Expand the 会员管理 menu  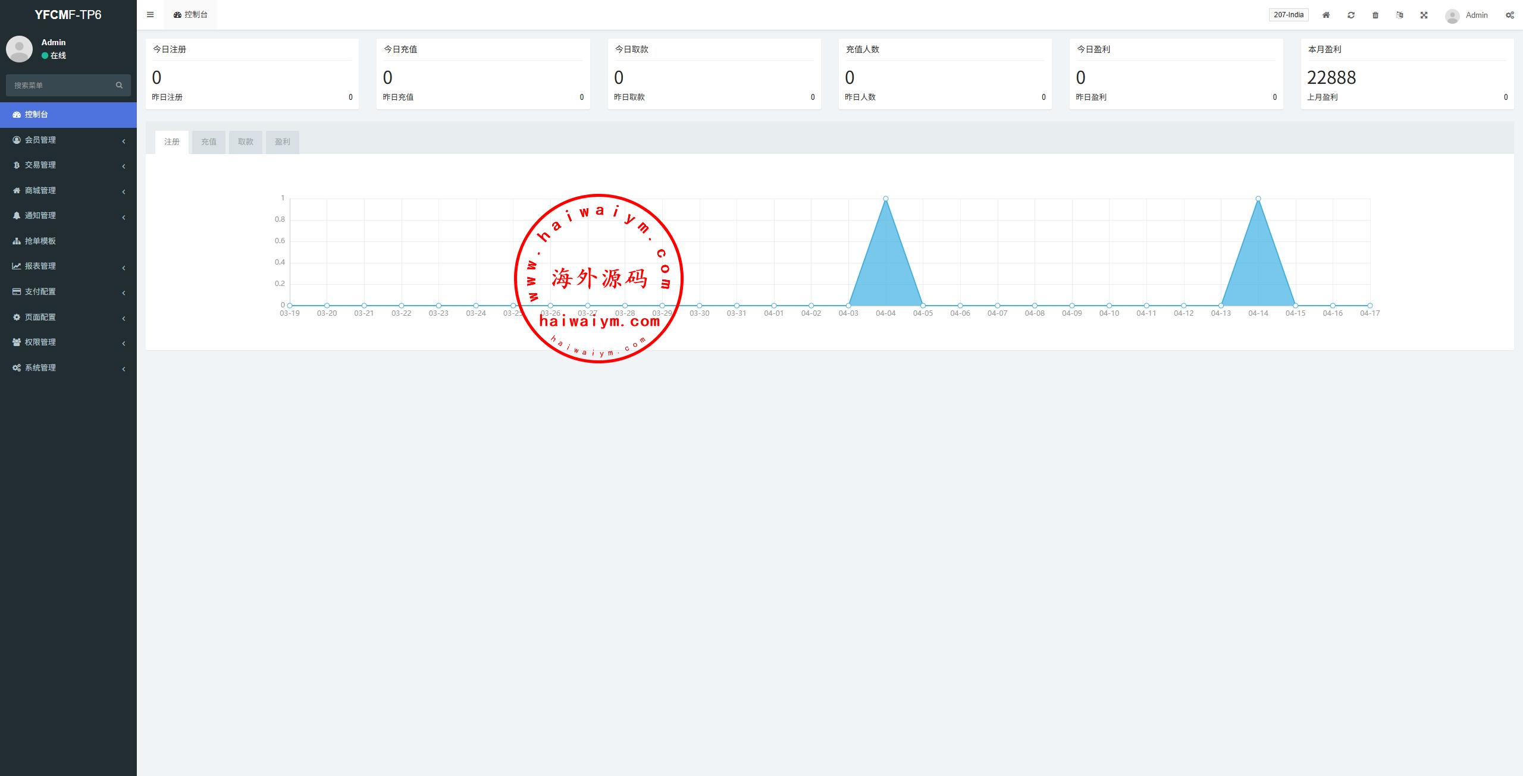tap(40, 140)
